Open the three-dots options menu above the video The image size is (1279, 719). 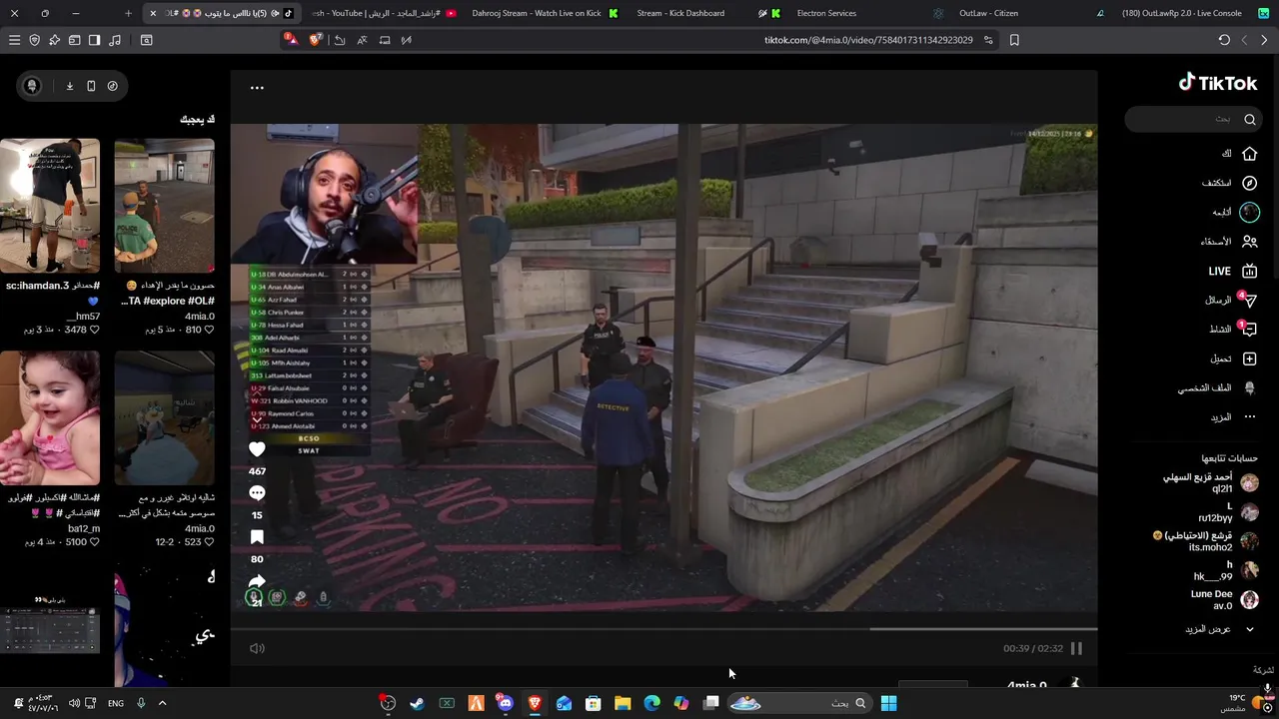coord(257,88)
